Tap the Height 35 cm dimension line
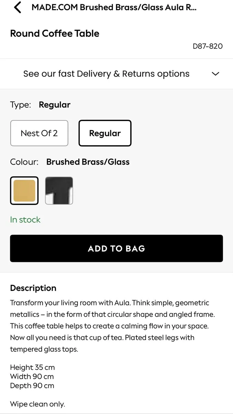This screenshot has width=233, height=414. [32, 367]
